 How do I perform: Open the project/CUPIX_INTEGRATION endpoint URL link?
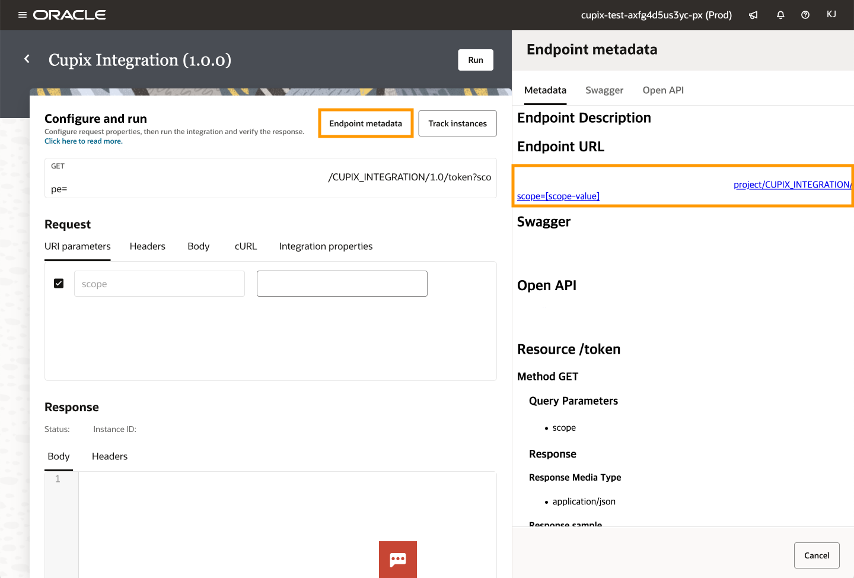coord(792,185)
